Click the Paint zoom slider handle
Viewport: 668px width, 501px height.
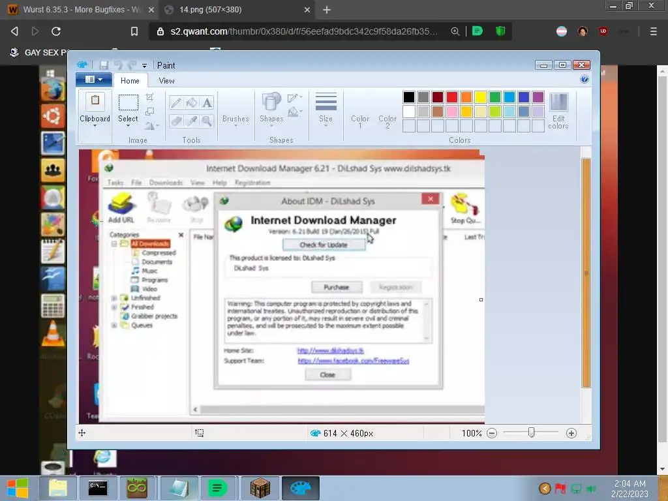click(x=531, y=433)
